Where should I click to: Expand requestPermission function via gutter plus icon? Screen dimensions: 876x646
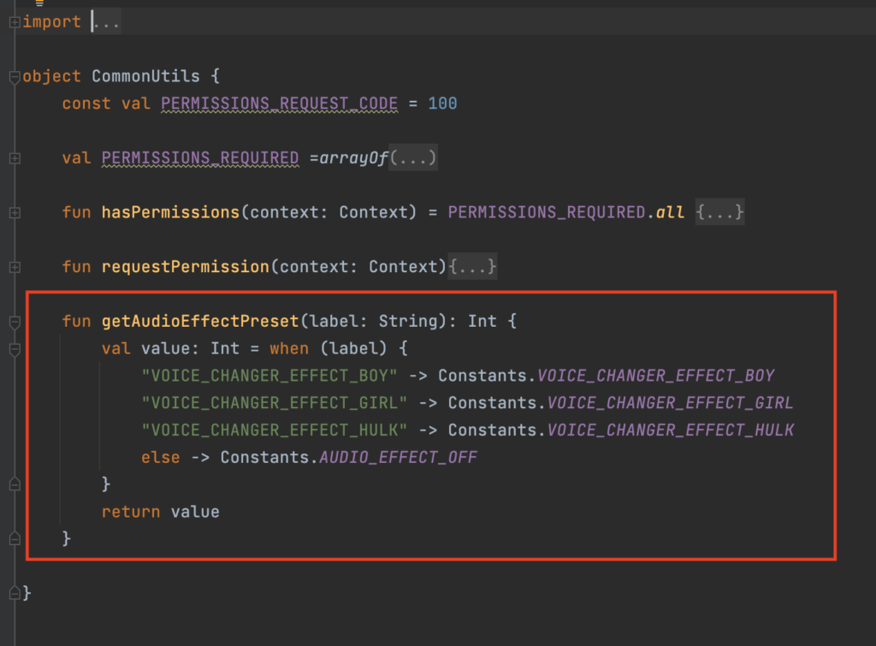pyautogui.click(x=14, y=267)
